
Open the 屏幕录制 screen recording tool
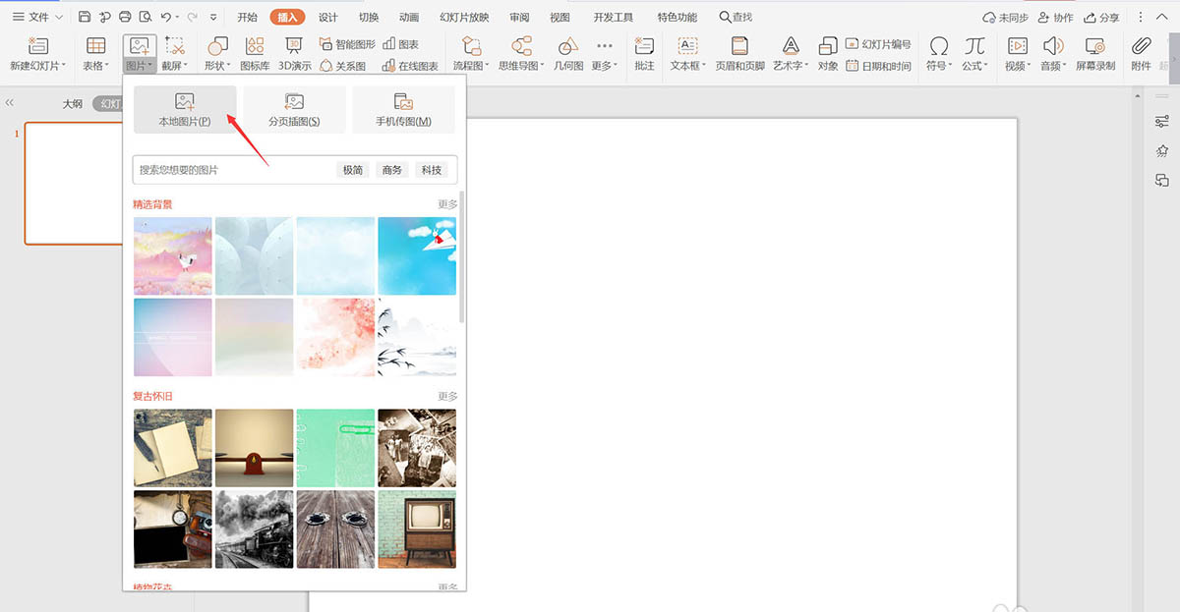(1094, 54)
